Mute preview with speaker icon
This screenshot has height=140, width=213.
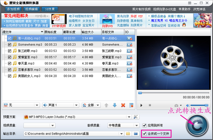(188, 105)
